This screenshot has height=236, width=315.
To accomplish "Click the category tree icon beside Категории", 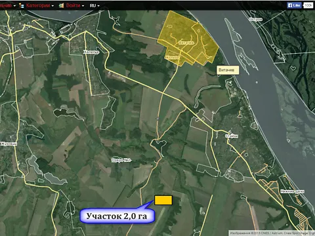I will pyautogui.click(x=22, y=6).
